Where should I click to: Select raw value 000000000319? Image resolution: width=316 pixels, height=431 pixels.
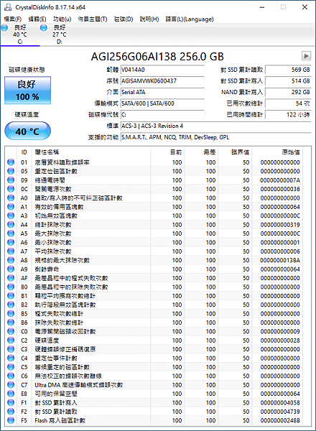click(280, 225)
